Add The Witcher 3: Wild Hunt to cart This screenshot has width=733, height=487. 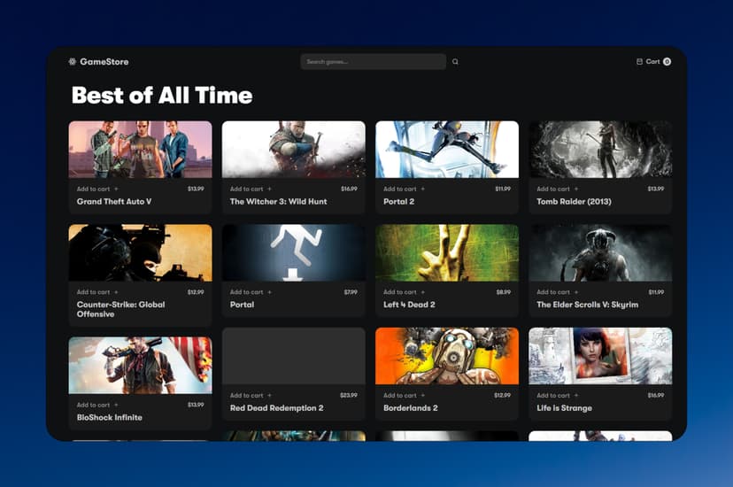(x=251, y=189)
